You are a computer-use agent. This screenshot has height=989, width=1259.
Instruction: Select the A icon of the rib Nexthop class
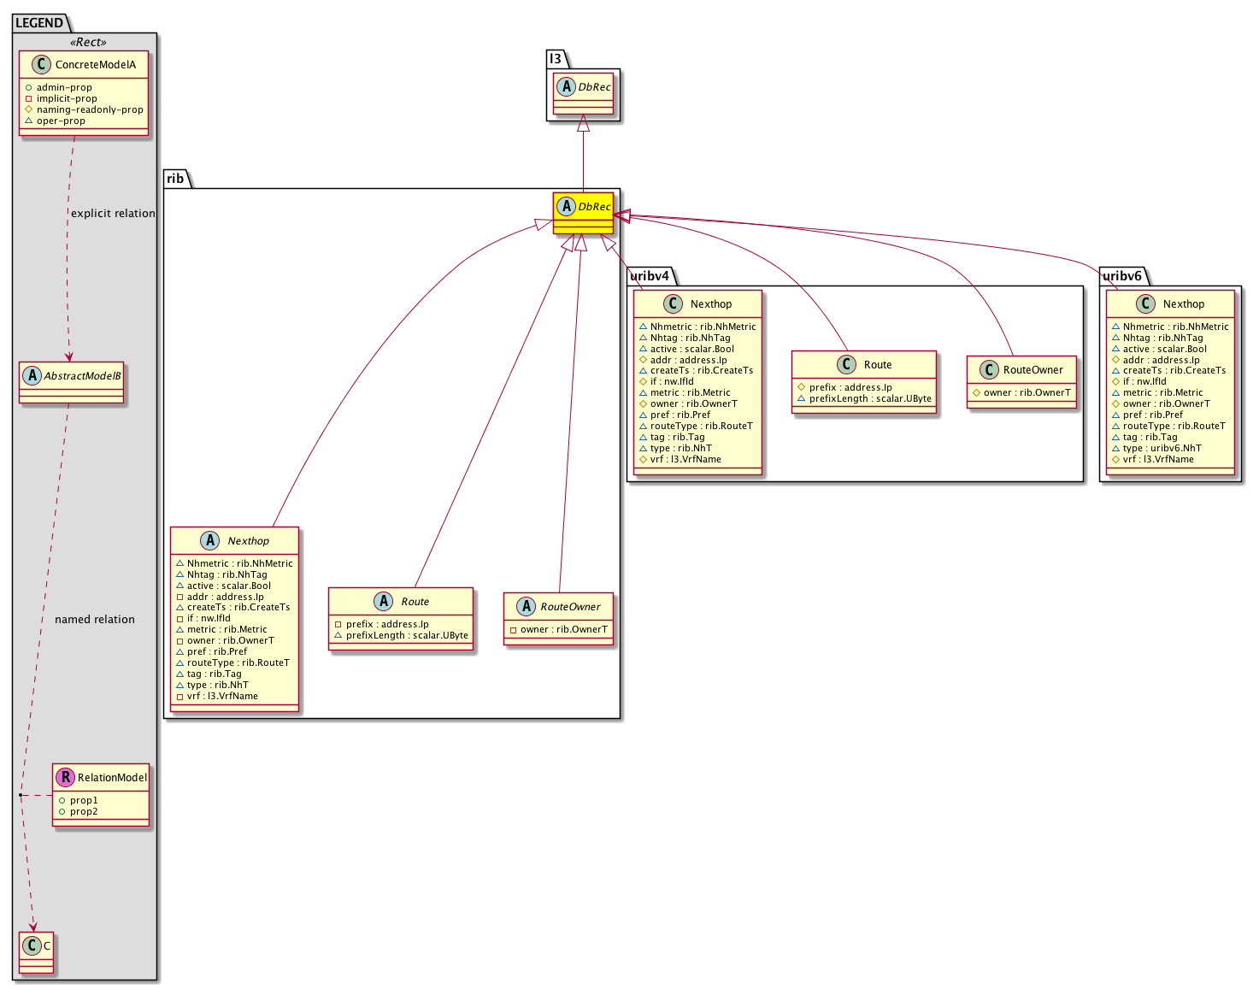(x=210, y=541)
